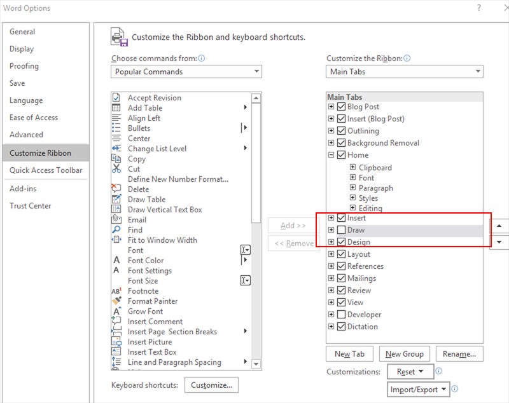Collapse the Home tab tree node
The image size is (509, 403).
click(x=331, y=155)
